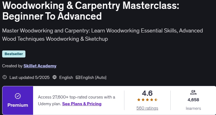Open the 560 ratings link
Viewport: 216px width, 115px height.
pyautogui.click(x=147, y=108)
